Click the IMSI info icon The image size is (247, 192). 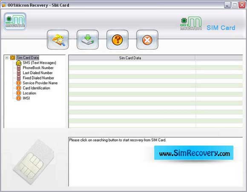[19, 98]
